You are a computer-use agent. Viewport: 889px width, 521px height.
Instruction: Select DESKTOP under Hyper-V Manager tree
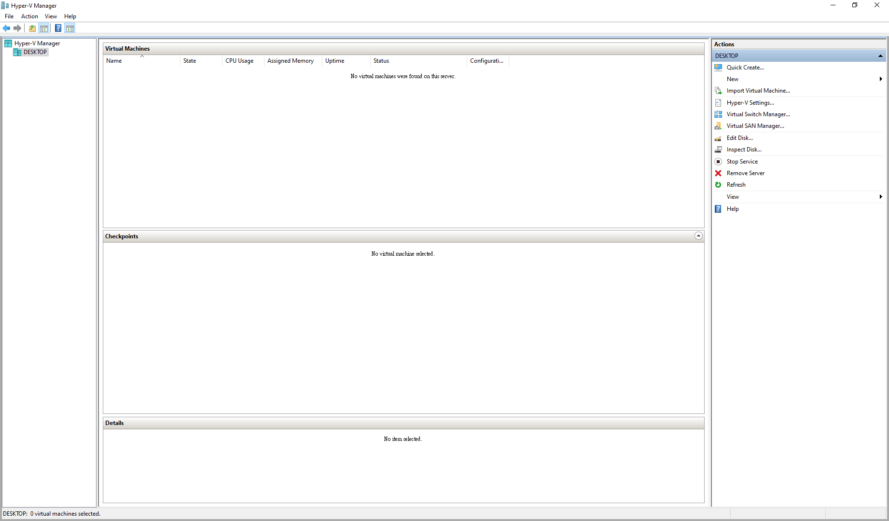(x=34, y=52)
